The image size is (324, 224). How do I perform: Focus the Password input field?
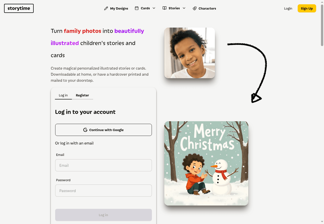pyautogui.click(x=104, y=191)
